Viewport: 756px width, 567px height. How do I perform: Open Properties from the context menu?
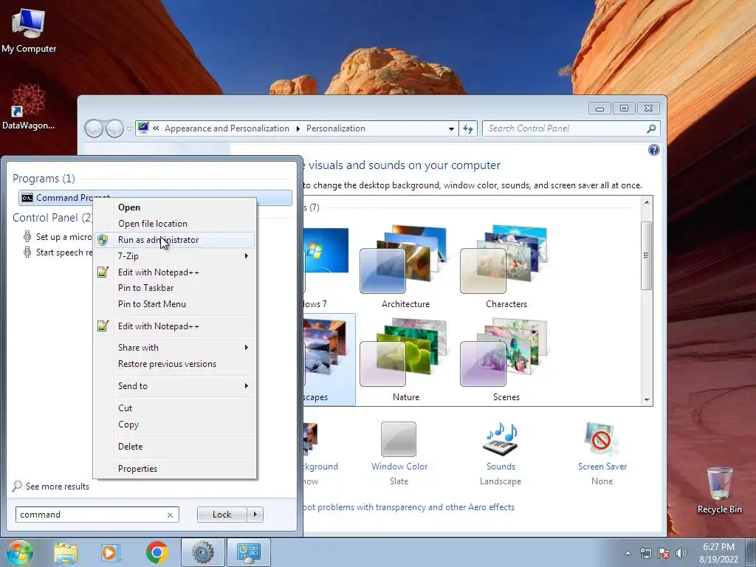[x=175, y=469]
